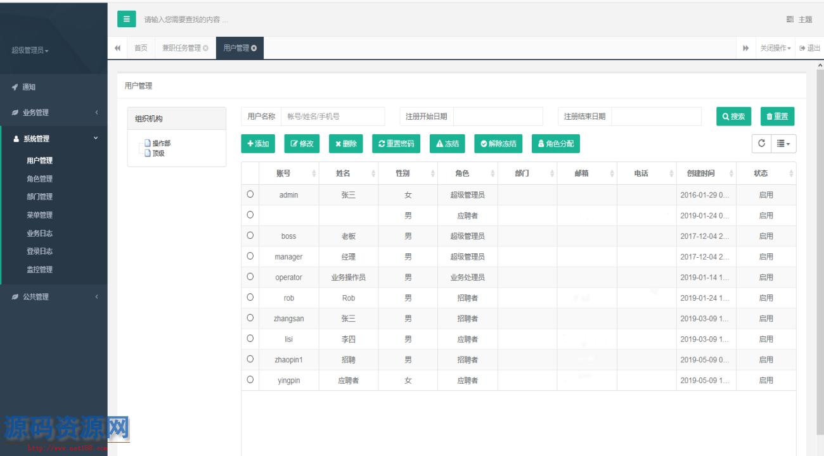Click the 重置 reset button
The image size is (824, 456).
click(777, 117)
